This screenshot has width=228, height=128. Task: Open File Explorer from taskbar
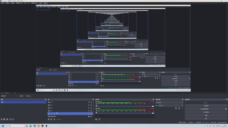27,126
